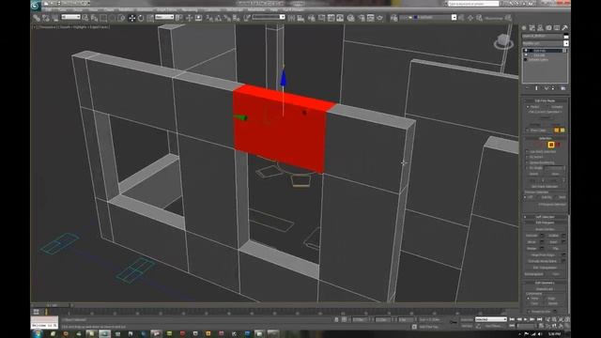The image size is (601, 338).
Task: Click the time slider handle
Action: click(52, 305)
